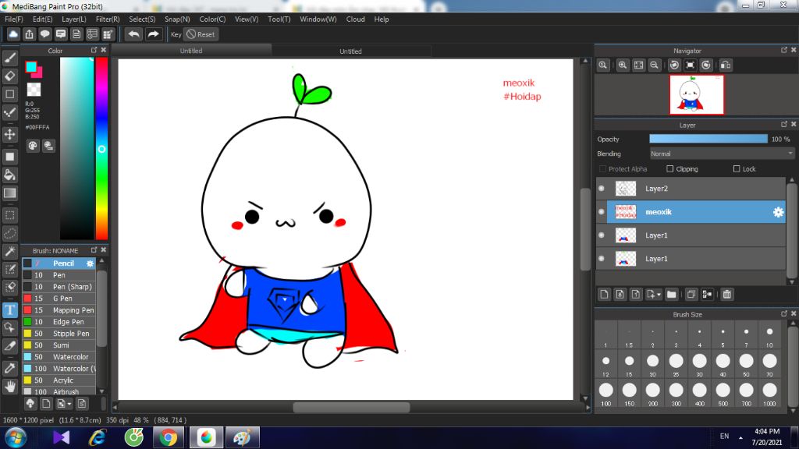This screenshot has height=449, width=799.
Task: Select the Magic Wand tool
Action: click(9, 252)
